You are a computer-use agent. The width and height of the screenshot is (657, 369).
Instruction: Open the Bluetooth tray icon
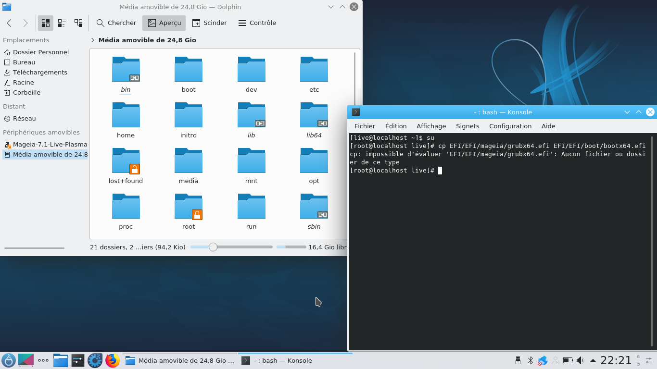(x=531, y=360)
